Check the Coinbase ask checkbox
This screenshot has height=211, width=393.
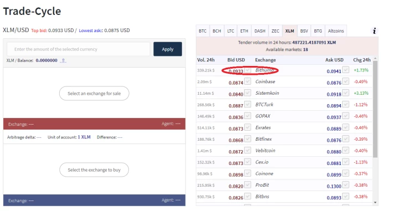click(345, 81)
